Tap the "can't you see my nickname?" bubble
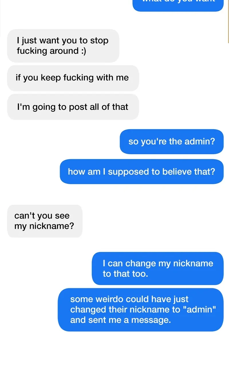This screenshot has height=367, width=229. 45,221
